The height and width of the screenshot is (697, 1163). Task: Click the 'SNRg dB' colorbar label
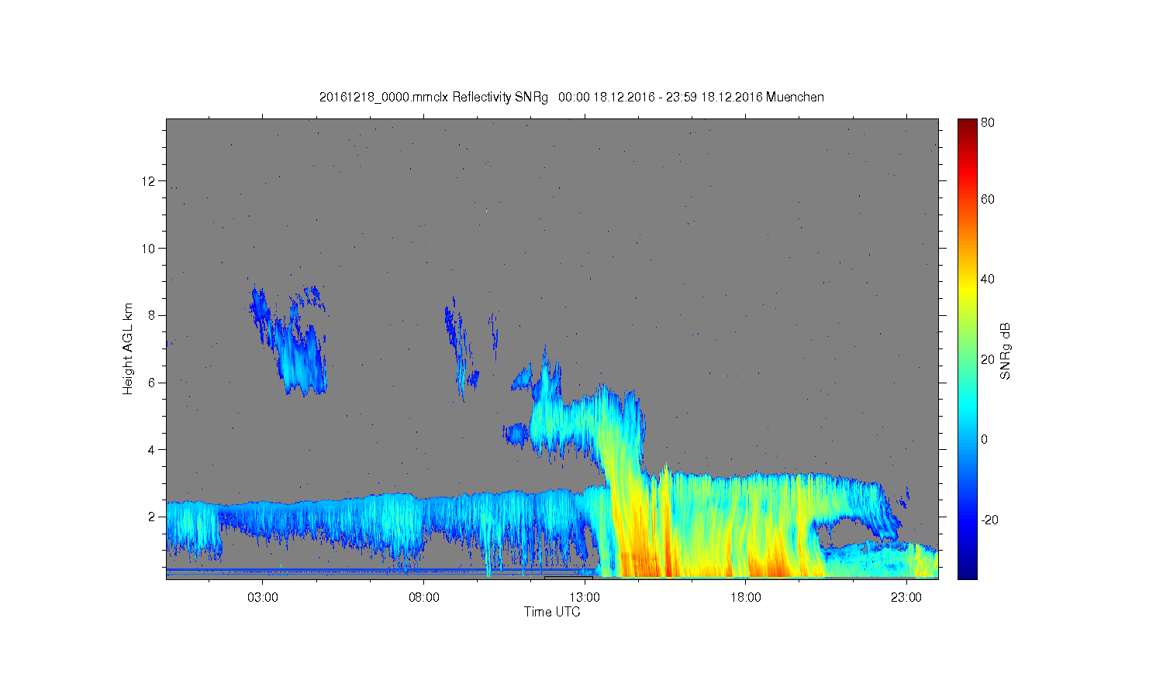(1006, 351)
